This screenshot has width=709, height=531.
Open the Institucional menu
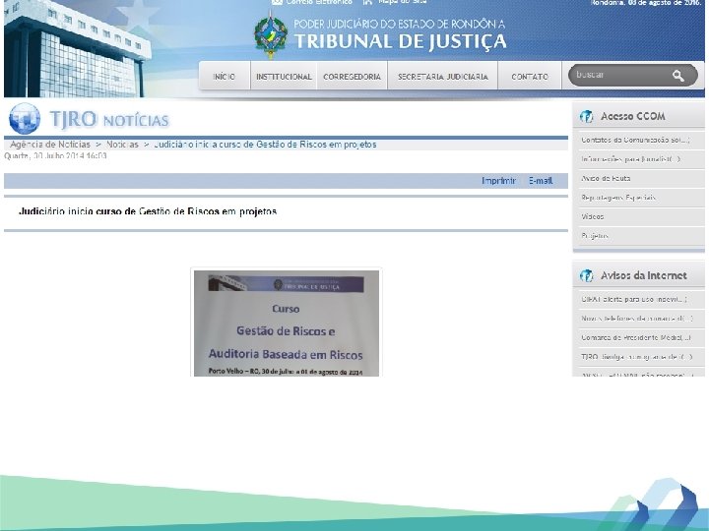284,77
